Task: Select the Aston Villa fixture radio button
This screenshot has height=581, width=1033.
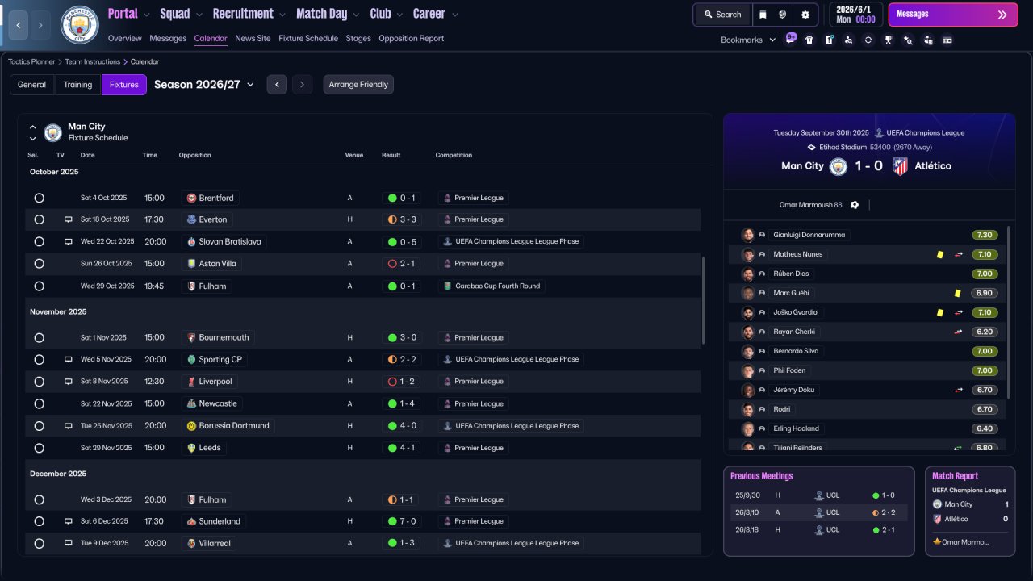Action: coord(39,264)
